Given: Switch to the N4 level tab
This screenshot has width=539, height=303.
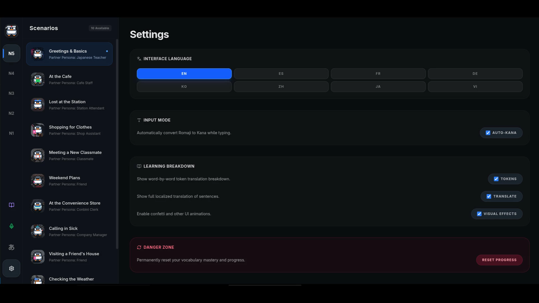Looking at the screenshot, I should tap(12, 73).
